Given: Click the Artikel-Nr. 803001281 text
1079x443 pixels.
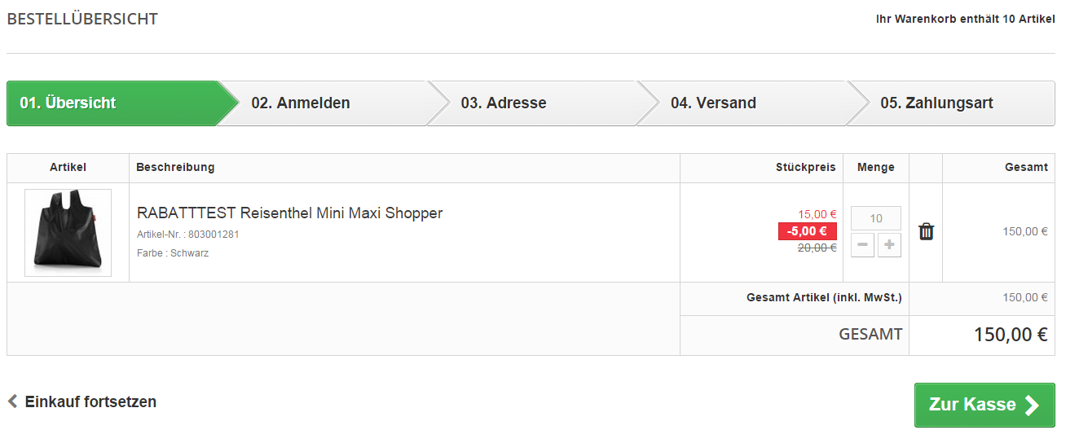Looking at the screenshot, I should (x=187, y=235).
